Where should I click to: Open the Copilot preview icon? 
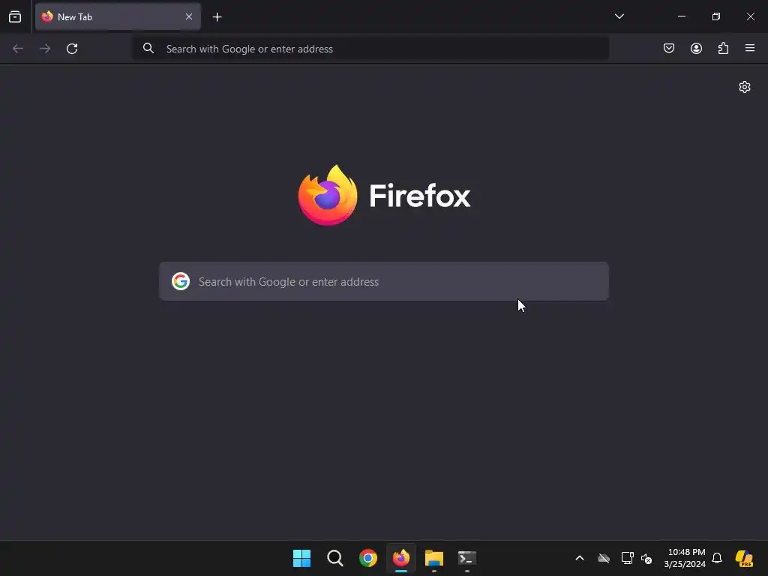[745, 558]
